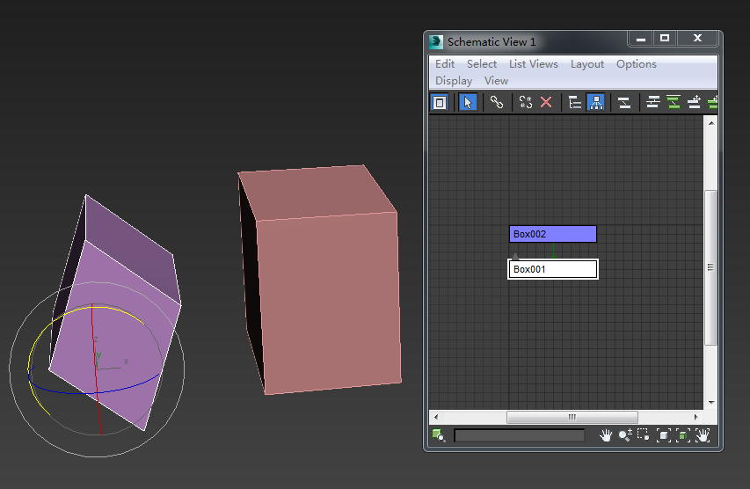Click the Schematic View window icon
This screenshot has height=489, width=750.
tap(436, 42)
